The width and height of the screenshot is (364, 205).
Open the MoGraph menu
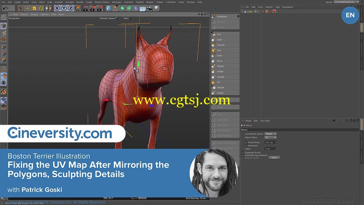tap(116, 2)
